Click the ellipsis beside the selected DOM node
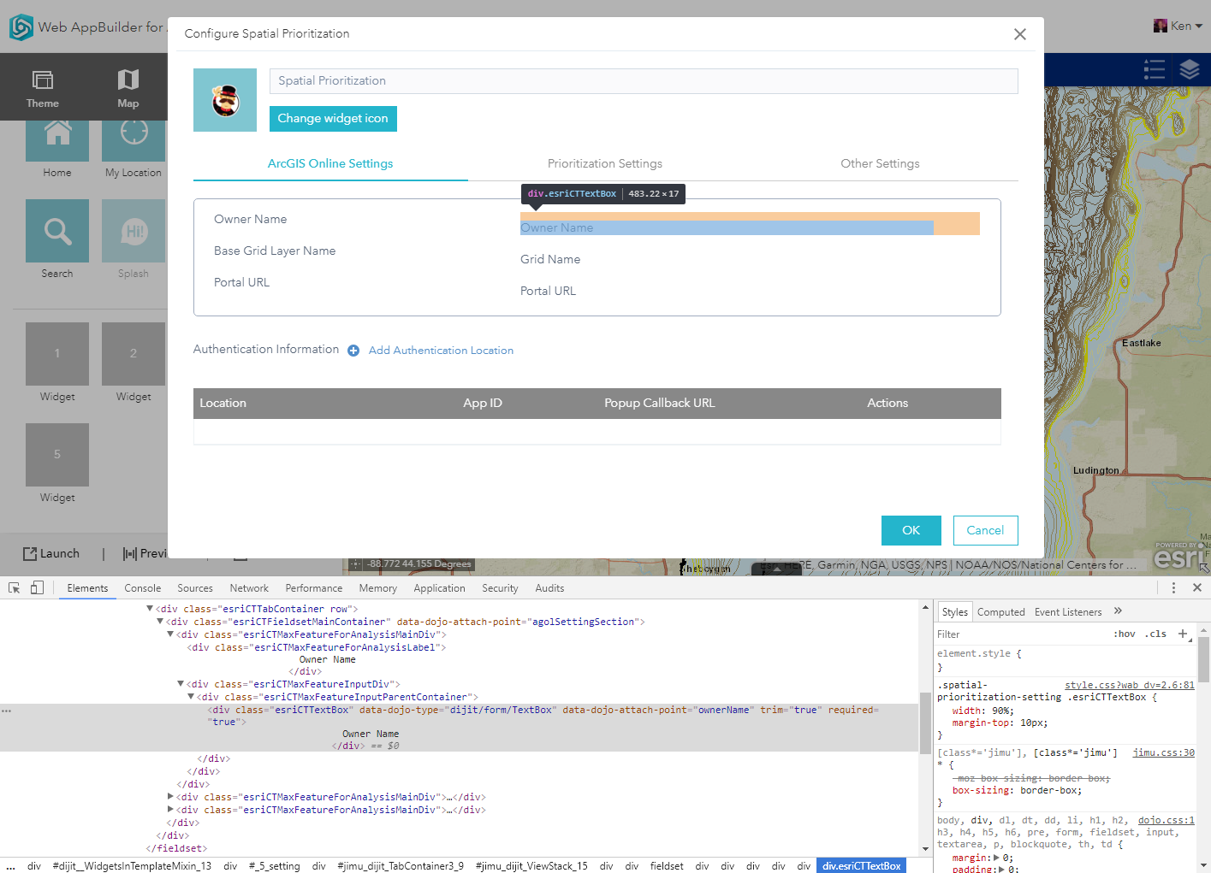The image size is (1211, 873). pos(7,711)
